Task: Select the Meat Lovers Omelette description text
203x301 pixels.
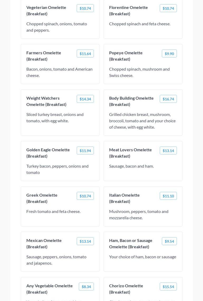Action: point(131,166)
